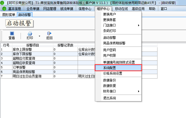Open the 网店管理 menu
186x118 pixels.
[x=50, y=9]
